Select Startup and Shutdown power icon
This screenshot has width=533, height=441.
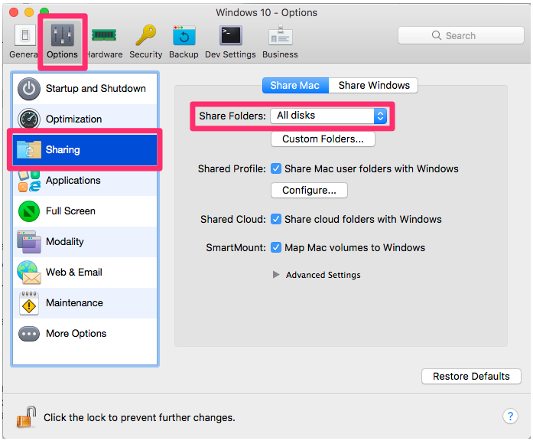click(x=29, y=89)
